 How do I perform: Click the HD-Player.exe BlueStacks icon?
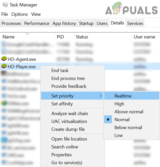pos(4,66)
